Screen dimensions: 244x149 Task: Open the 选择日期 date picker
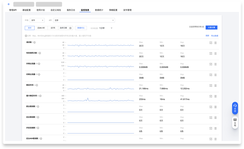click(65, 28)
